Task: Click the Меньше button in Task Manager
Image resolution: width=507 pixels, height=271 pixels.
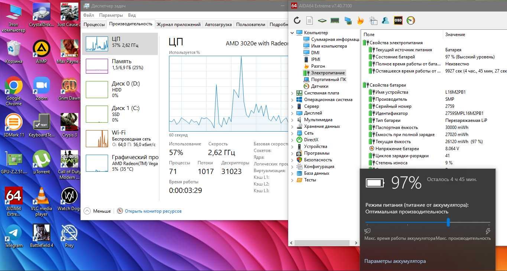Action: click(x=97, y=211)
